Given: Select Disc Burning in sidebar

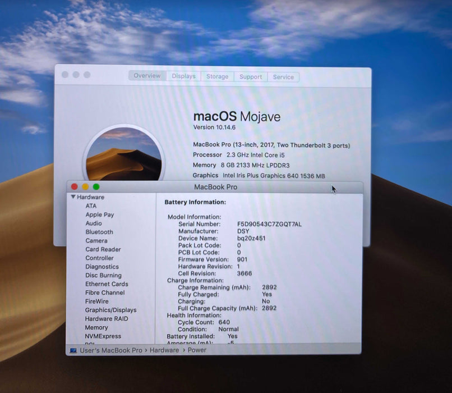Looking at the screenshot, I should point(104,275).
